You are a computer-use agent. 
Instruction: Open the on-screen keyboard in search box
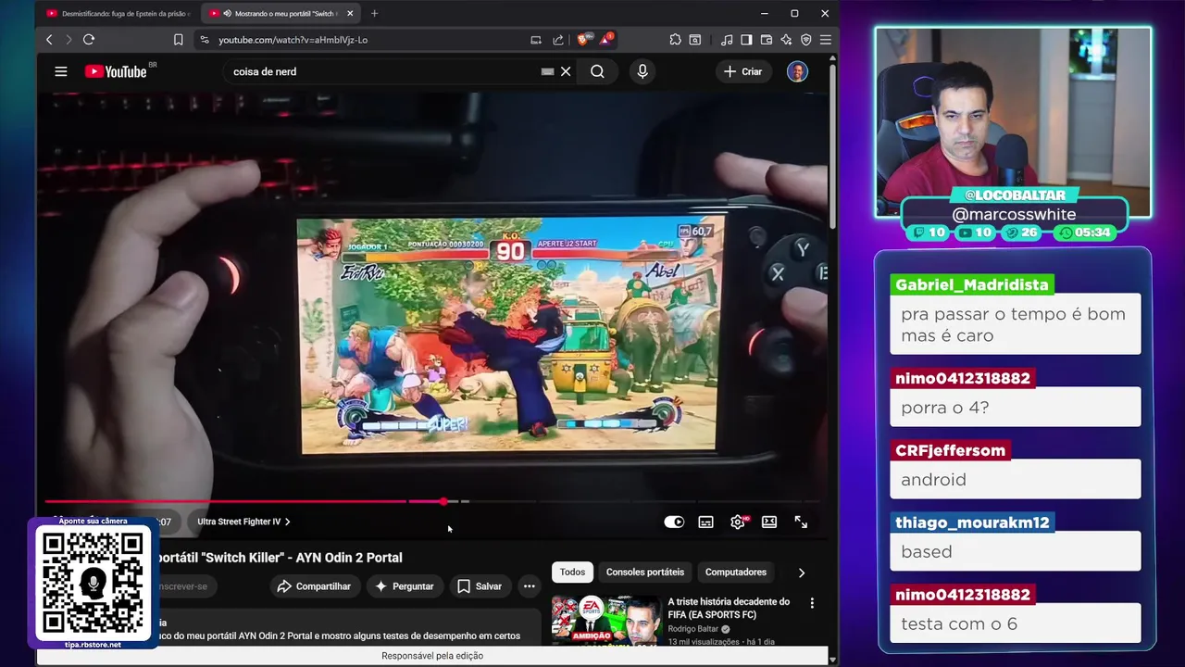click(x=547, y=71)
